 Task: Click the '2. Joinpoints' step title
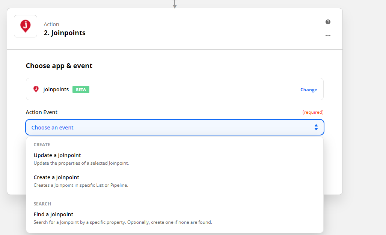point(65,33)
